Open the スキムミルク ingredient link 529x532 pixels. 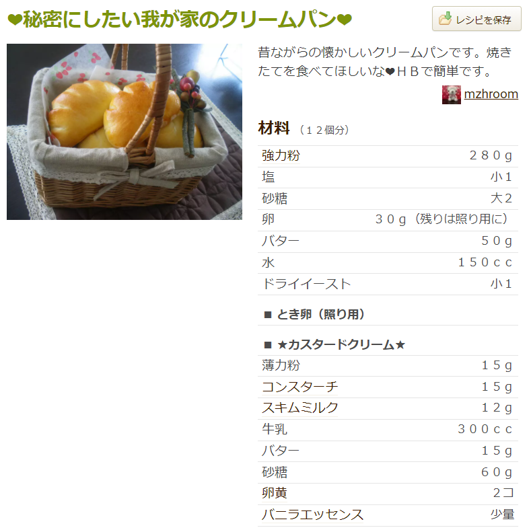[x=299, y=408]
